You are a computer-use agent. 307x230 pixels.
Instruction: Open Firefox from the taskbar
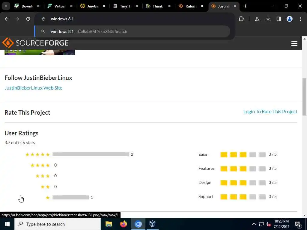click(x=123, y=224)
